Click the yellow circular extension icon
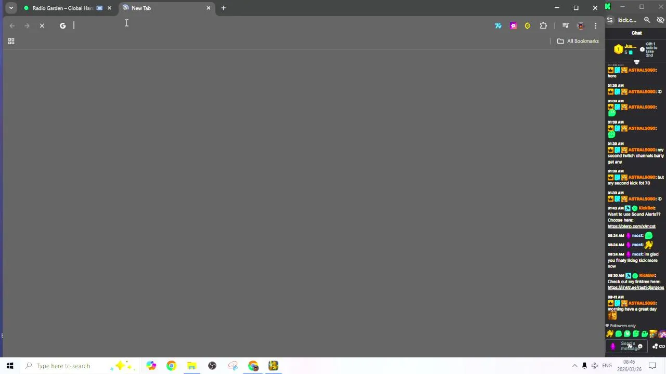Viewport: 666px width, 374px height. tap(528, 25)
